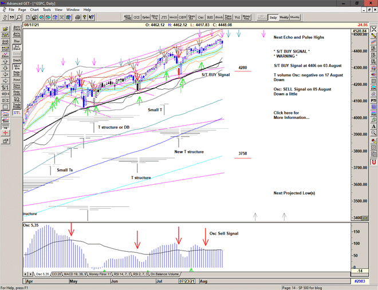
Task: Select the MACD 19, 39, 9 tab
Action: click(76, 275)
